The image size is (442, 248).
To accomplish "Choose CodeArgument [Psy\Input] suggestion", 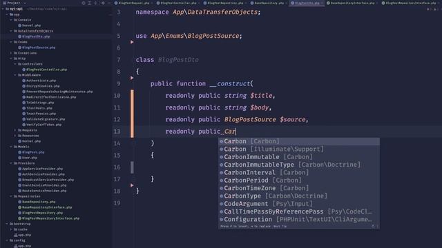I will pos(299,204).
